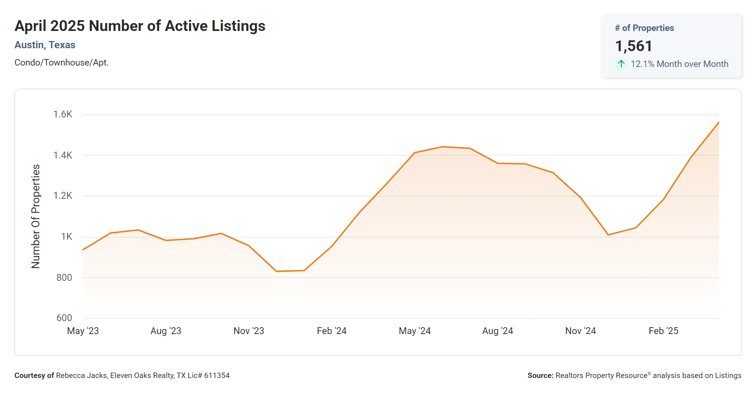
Task: Click the Nov '23 x-axis label
Action: [x=249, y=331]
